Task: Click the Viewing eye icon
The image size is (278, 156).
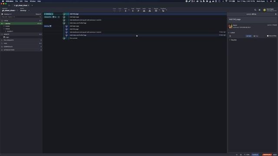Action: [2, 14]
